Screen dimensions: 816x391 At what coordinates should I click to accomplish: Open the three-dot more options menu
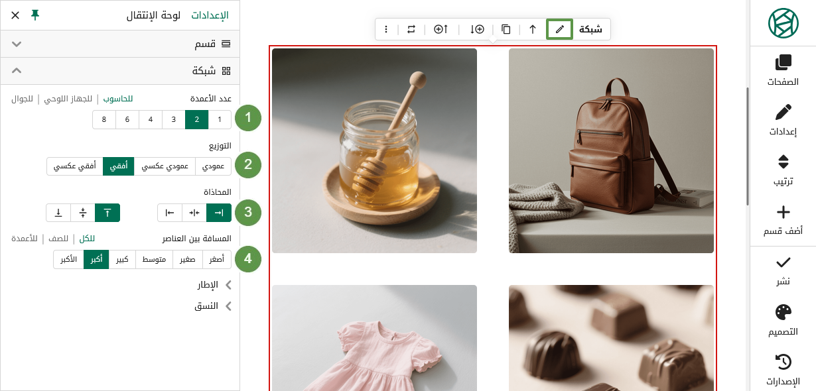pyautogui.click(x=386, y=29)
